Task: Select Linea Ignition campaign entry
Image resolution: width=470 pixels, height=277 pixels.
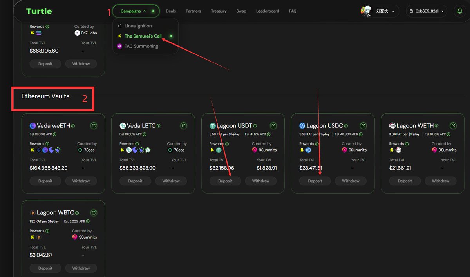Action: tap(138, 26)
